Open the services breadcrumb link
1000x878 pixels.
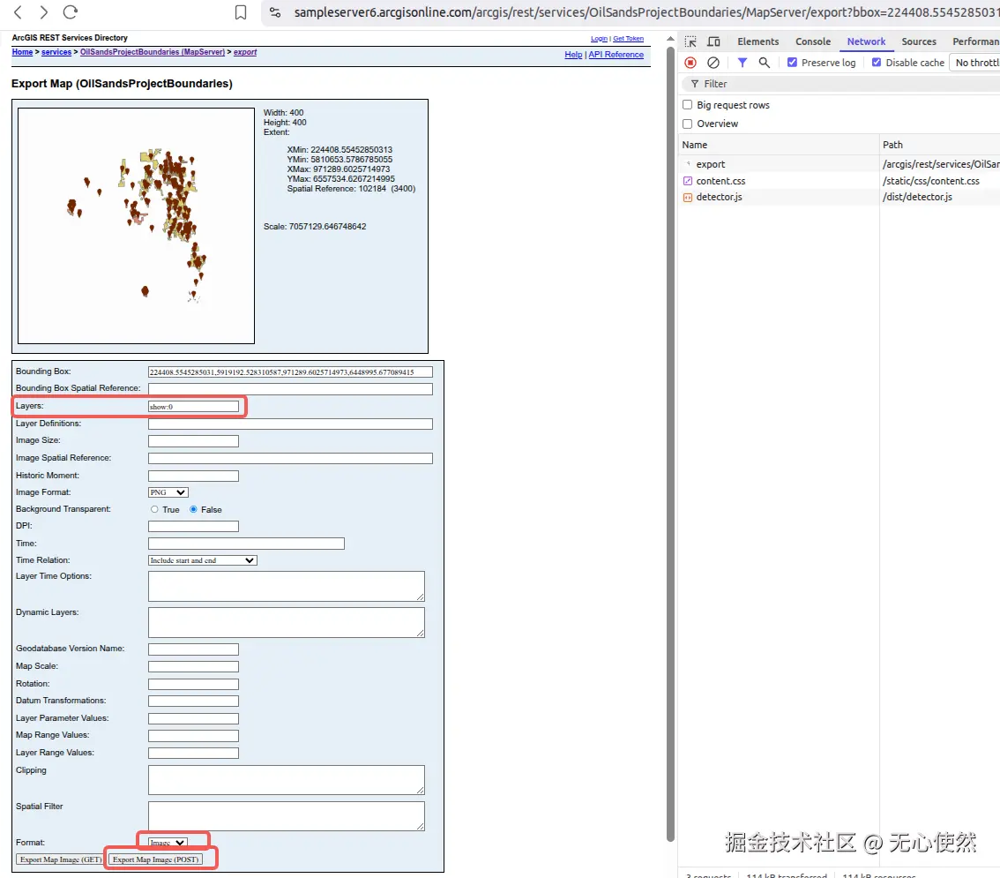coord(56,52)
